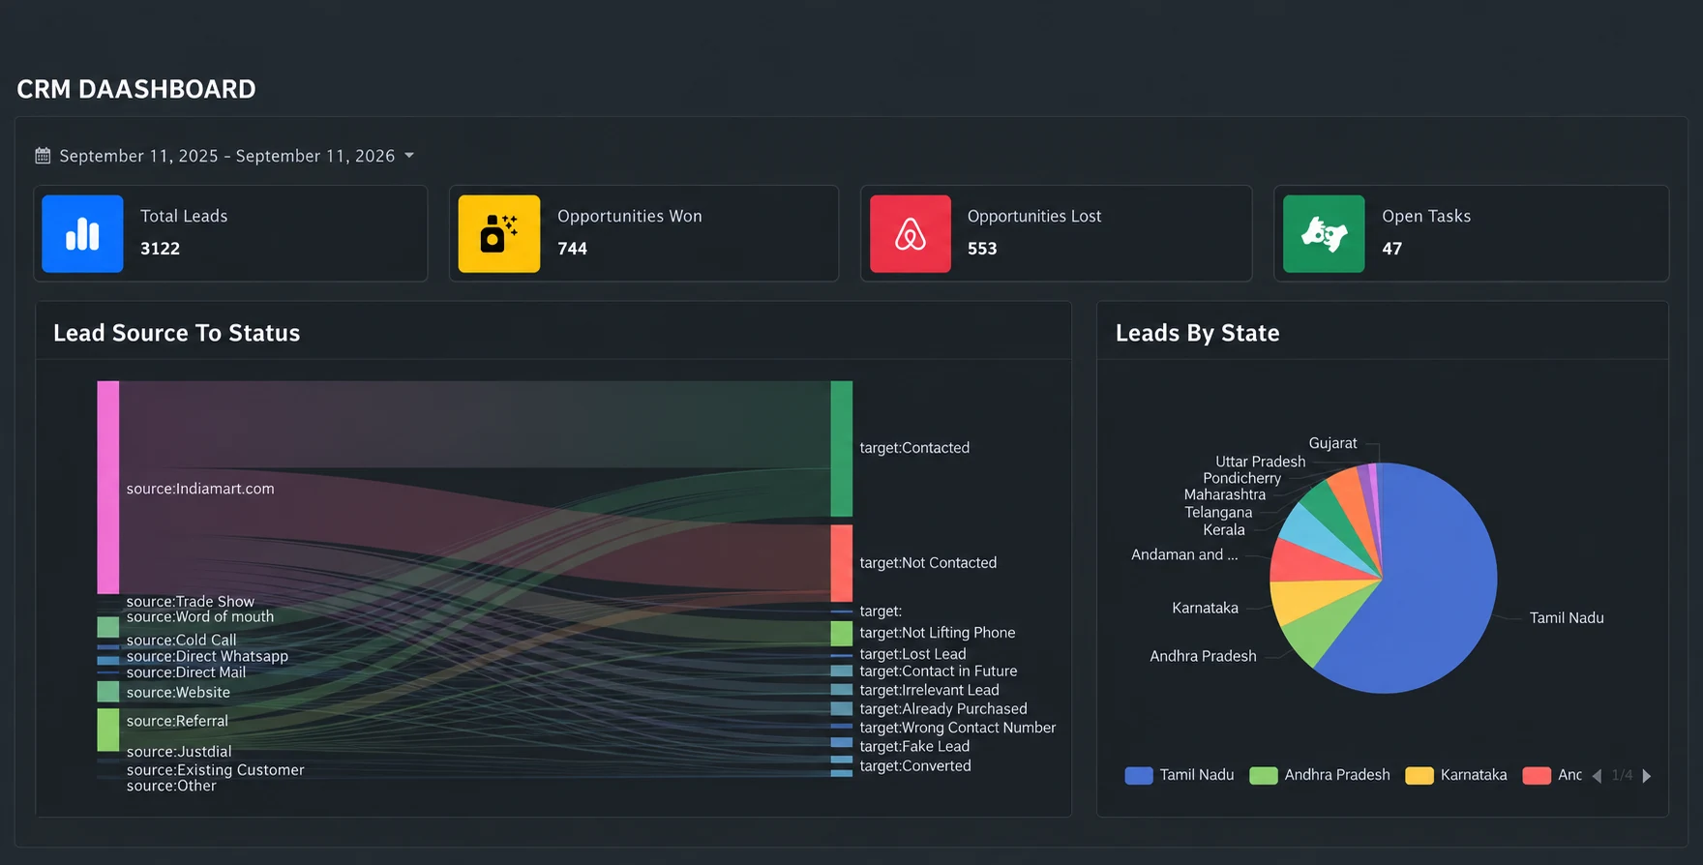1703x865 pixels.
Task: Click the 'source:Justdial' label
Action: pos(179,752)
